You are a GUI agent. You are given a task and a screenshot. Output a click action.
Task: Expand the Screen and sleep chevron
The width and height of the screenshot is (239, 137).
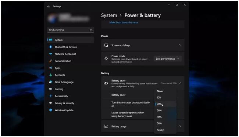pos(180,45)
